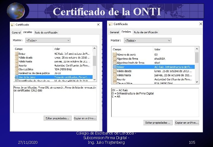This screenshot has height=147, width=213.
Task: Click scroll down arrow in right field list
Action: click(x=197, y=82)
